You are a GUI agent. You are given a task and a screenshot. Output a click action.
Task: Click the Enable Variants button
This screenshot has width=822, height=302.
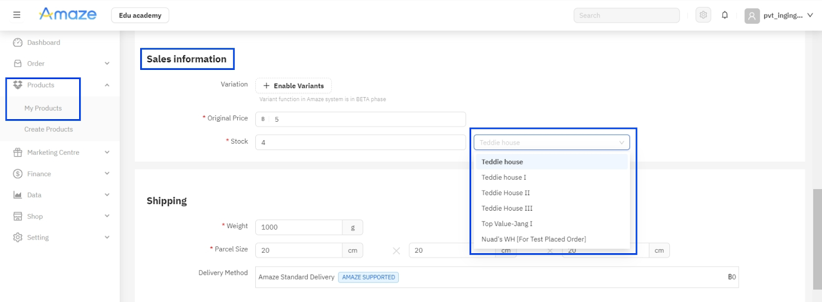(293, 86)
